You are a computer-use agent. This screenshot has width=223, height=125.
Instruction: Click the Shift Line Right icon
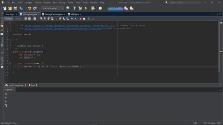76,19
